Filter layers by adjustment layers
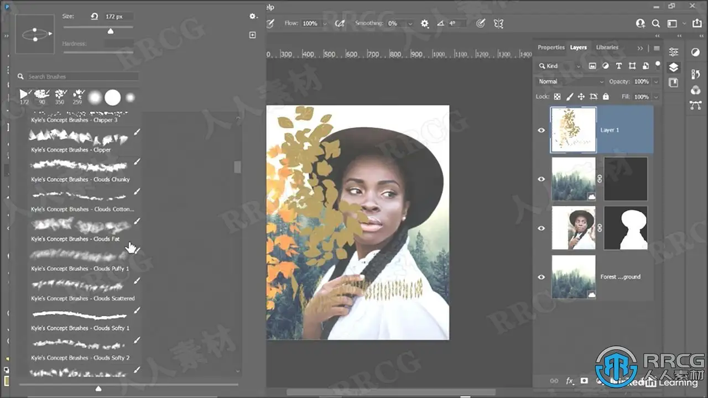708x398 pixels. tap(605, 66)
